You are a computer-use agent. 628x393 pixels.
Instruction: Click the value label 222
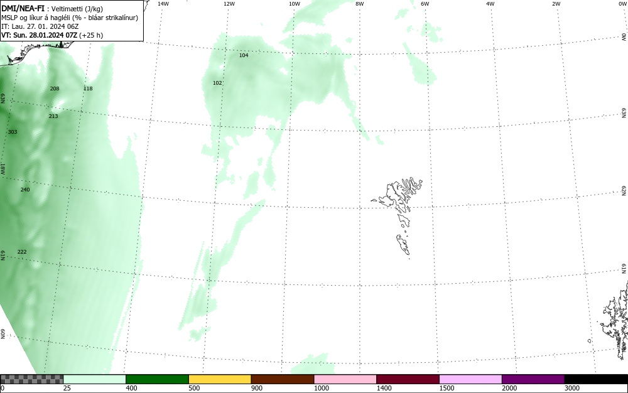click(21, 251)
